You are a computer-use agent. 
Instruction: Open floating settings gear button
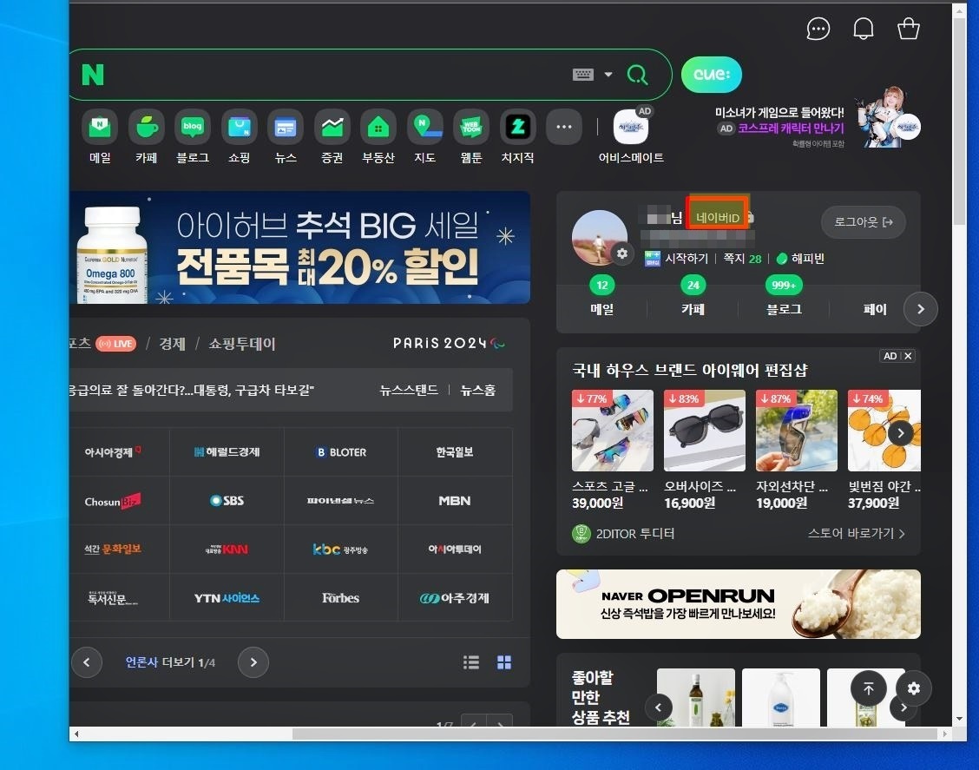tap(913, 688)
